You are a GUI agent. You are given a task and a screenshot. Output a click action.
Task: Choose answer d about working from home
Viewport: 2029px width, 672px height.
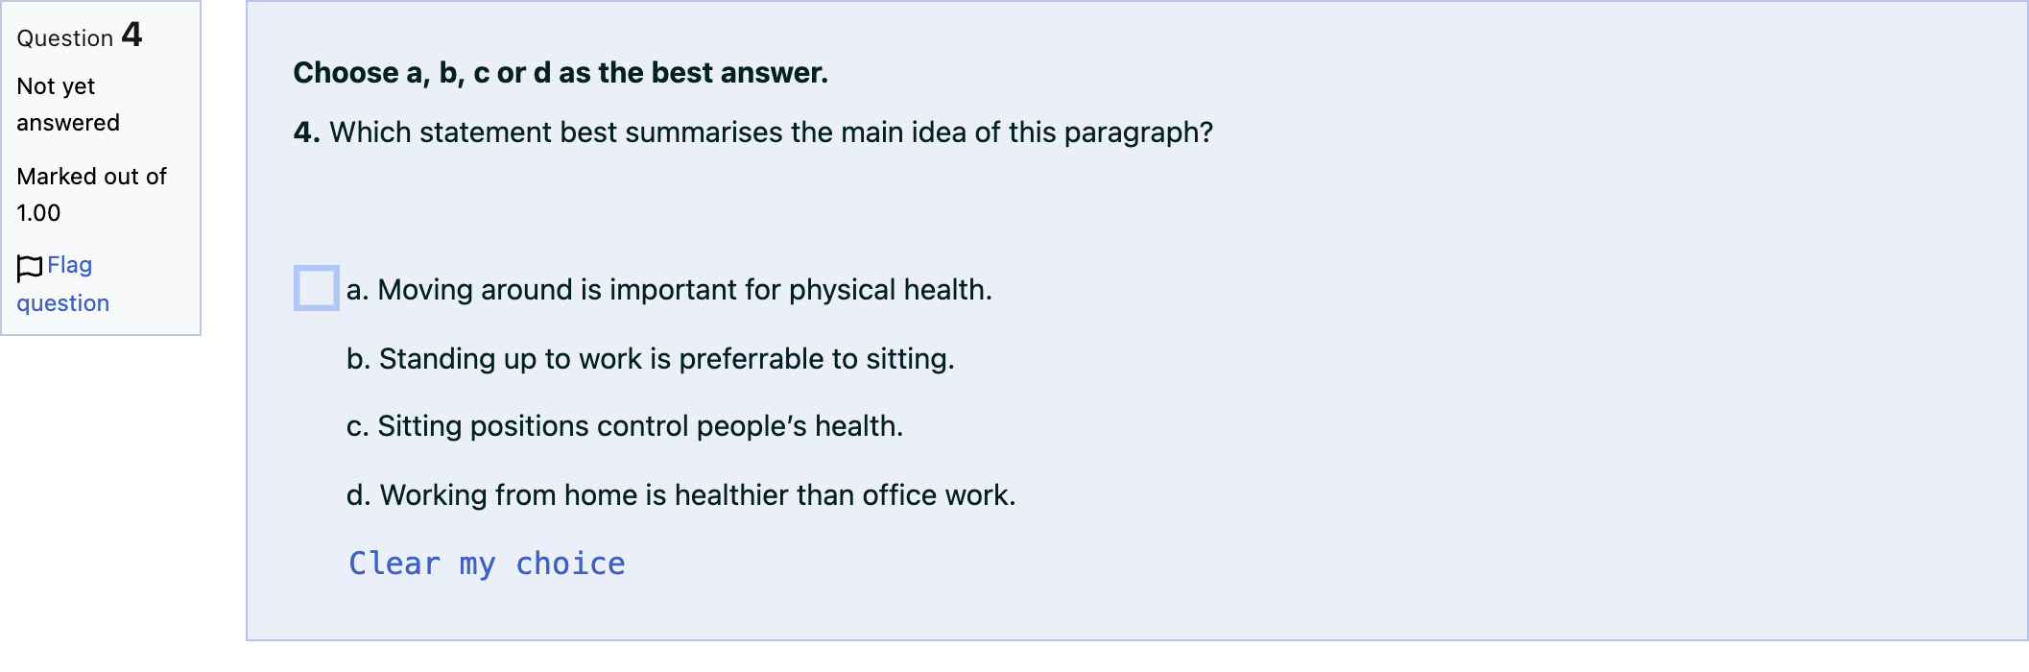pyautogui.click(x=681, y=494)
